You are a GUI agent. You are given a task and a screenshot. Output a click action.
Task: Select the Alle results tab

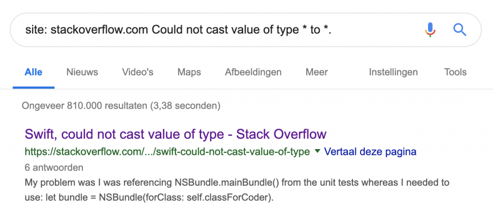coord(33,72)
